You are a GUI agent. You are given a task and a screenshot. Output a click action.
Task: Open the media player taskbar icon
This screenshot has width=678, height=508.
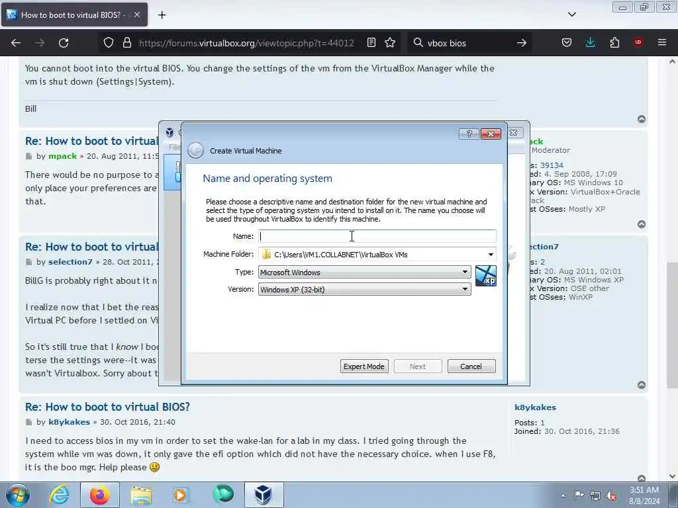click(x=180, y=495)
